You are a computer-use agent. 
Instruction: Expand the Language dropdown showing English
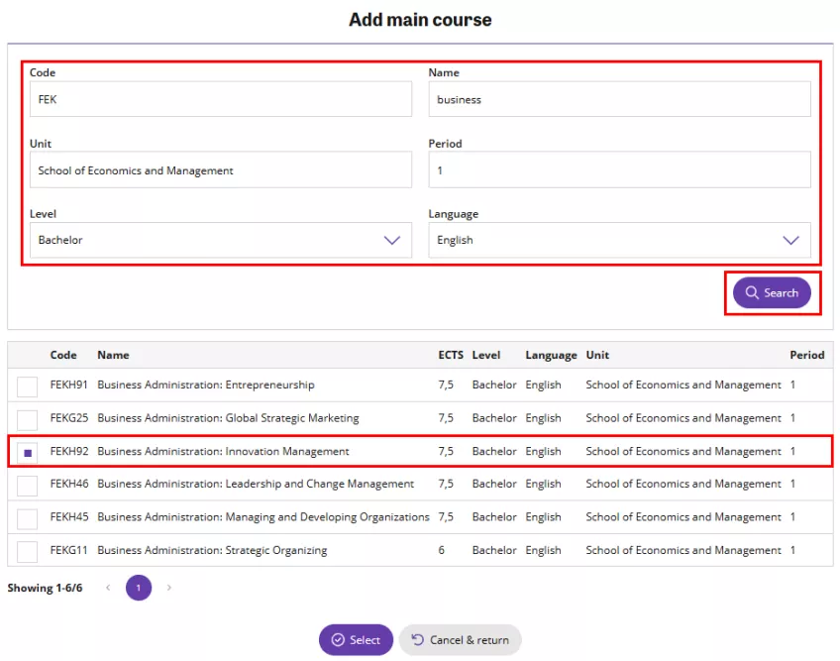pos(619,240)
